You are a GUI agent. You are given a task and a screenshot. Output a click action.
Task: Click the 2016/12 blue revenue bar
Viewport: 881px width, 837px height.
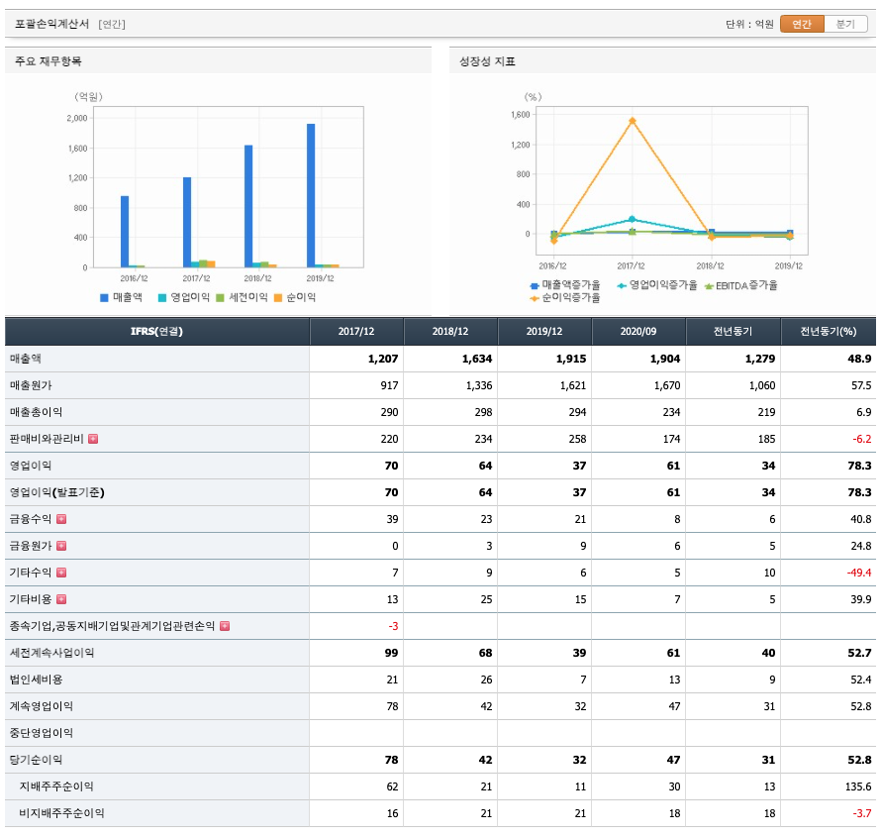(x=125, y=232)
